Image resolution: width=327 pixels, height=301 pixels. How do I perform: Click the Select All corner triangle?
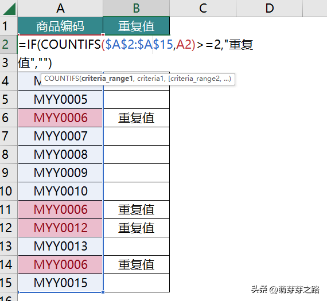pos(9,9)
